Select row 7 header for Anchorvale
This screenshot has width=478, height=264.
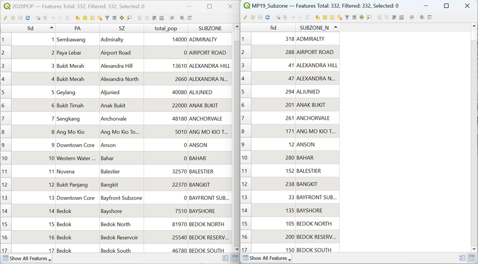coord(5,119)
